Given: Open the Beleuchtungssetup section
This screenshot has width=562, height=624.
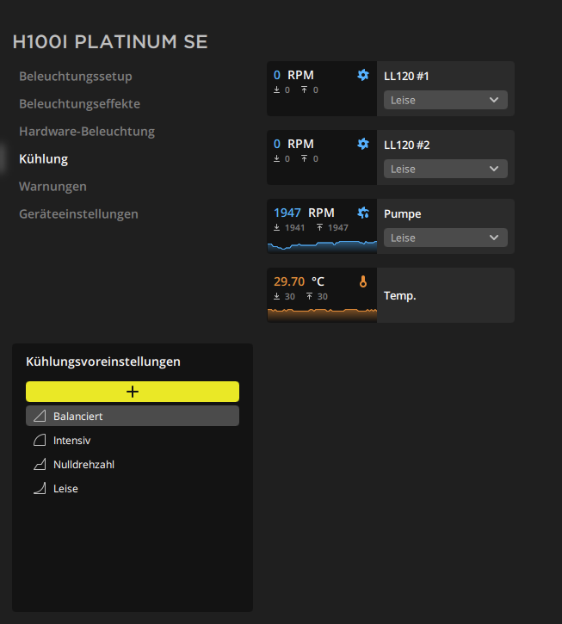Looking at the screenshot, I should (76, 76).
